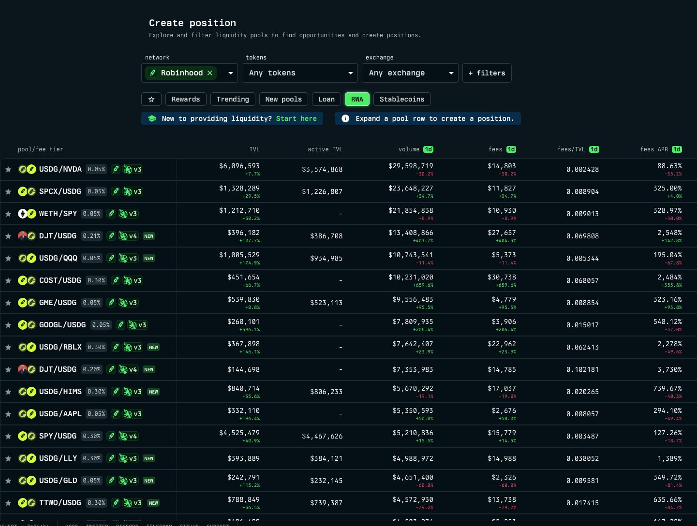Click the NEW badge on USDG/LLY row
697x526 pixels.
pos(149,458)
